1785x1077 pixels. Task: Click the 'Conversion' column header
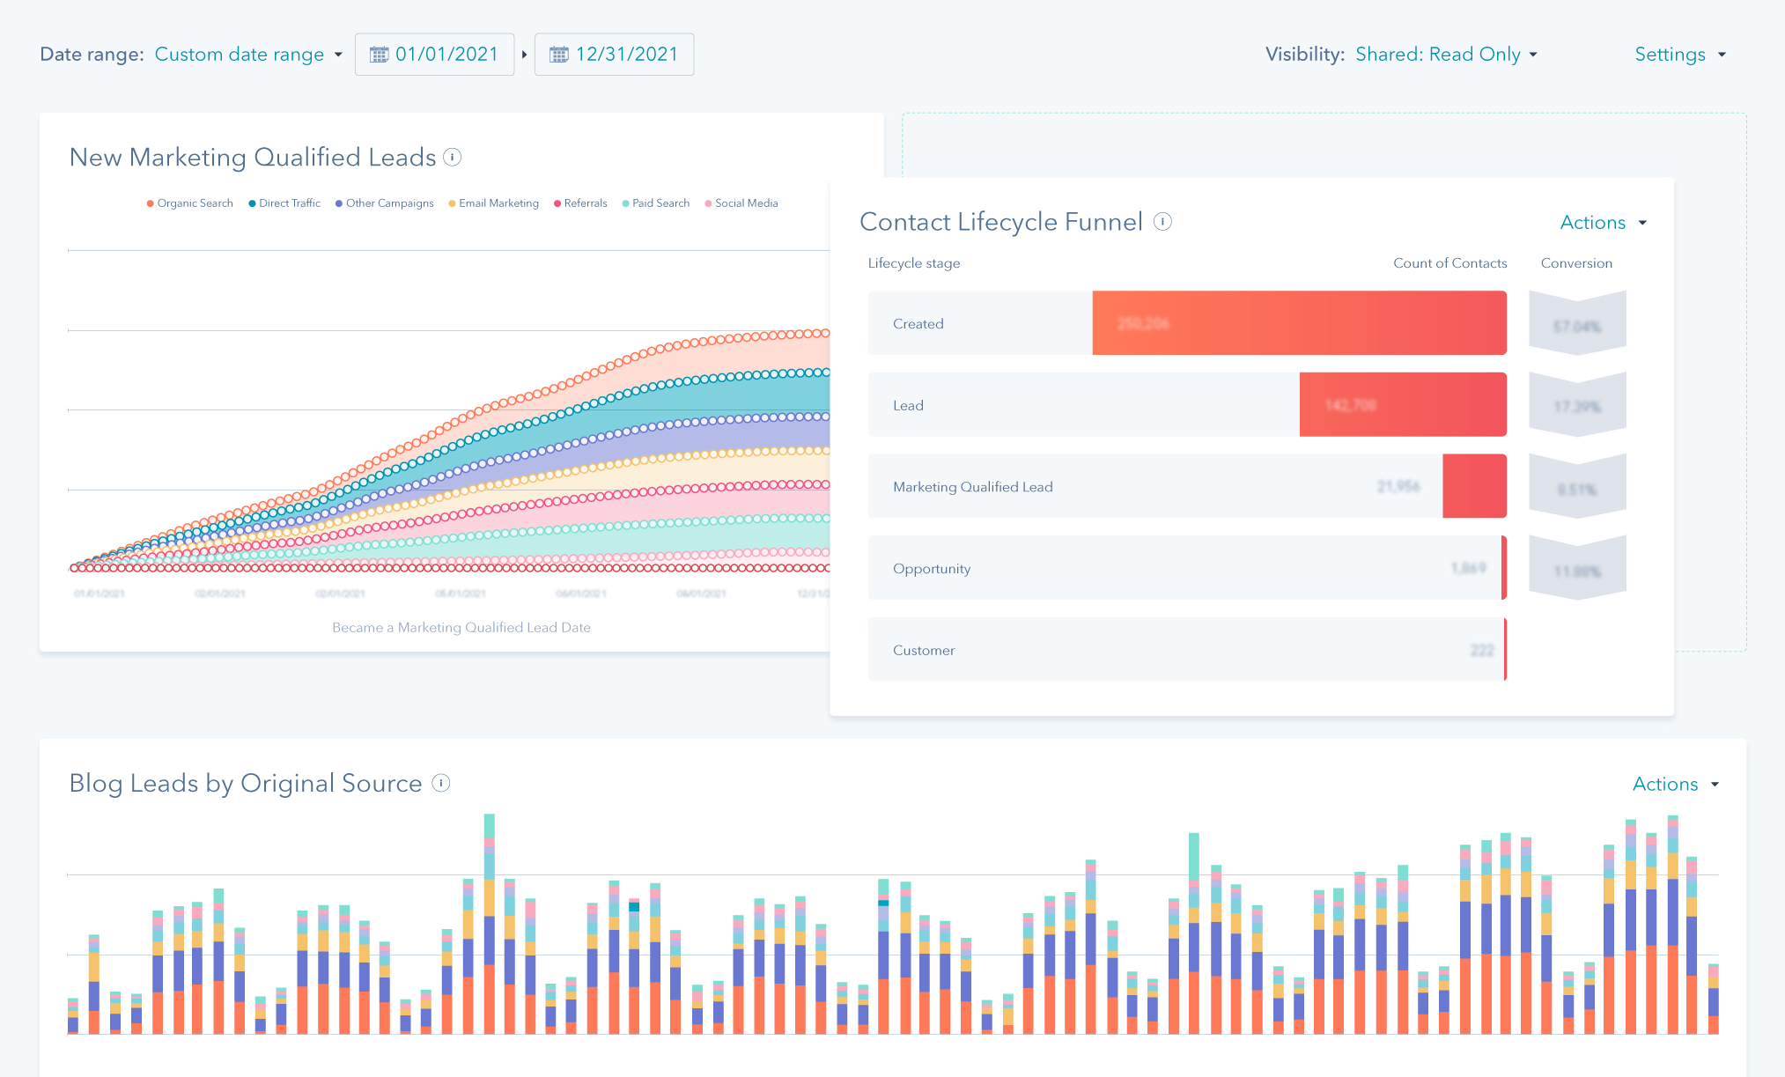[x=1576, y=263]
